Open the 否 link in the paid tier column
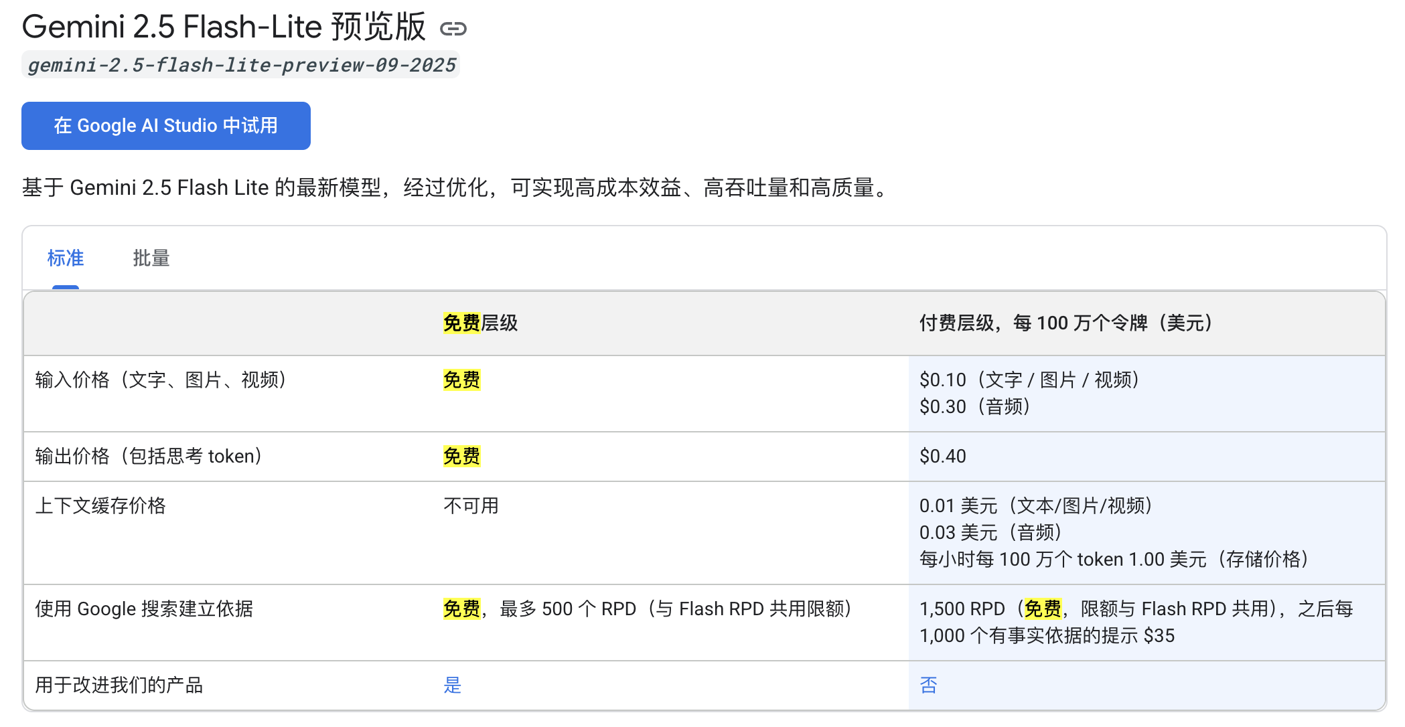 tap(929, 685)
